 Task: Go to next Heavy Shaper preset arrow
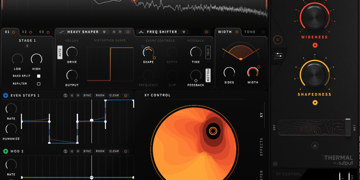click(x=120, y=32)
